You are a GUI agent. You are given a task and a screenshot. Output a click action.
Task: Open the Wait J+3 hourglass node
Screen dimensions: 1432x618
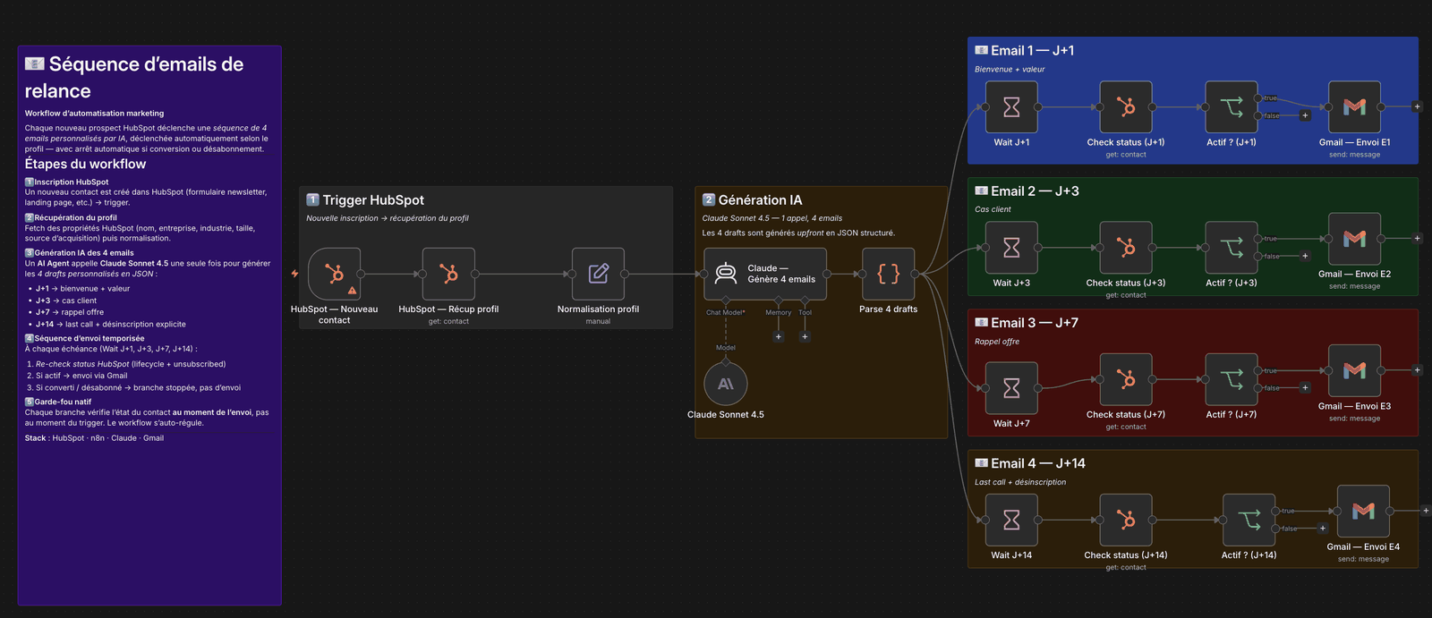pos(1011,248)
